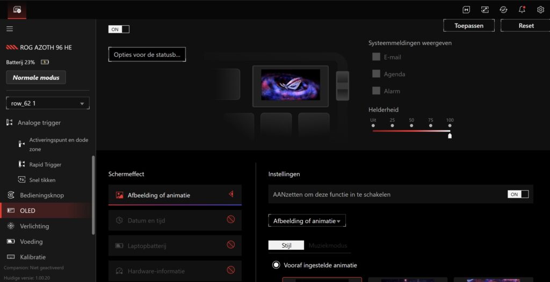Expand the Afbeelding of animatie dropdown
The image size is (550, 282).
[x=307, y=221]
